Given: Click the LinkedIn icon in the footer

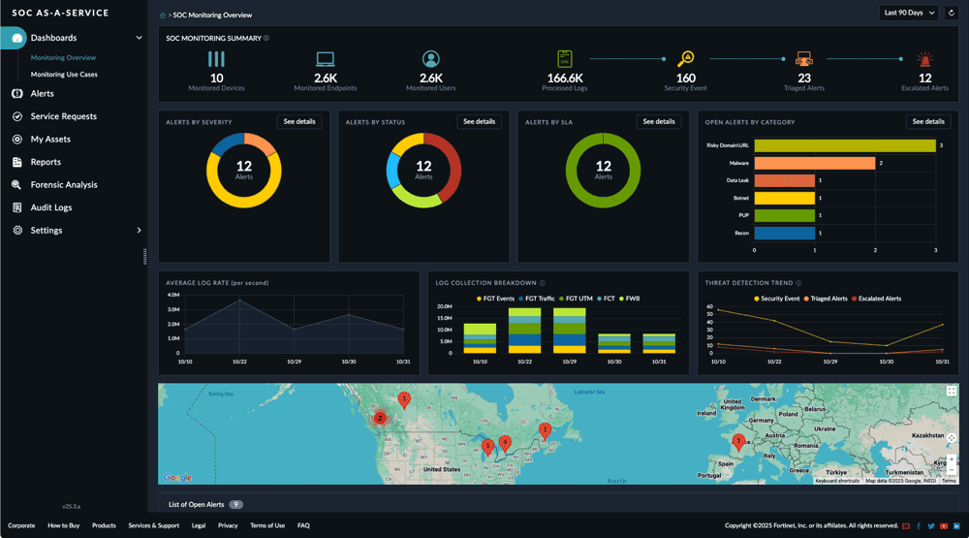Looking at the screenshot, I should (x=955, y=525).
